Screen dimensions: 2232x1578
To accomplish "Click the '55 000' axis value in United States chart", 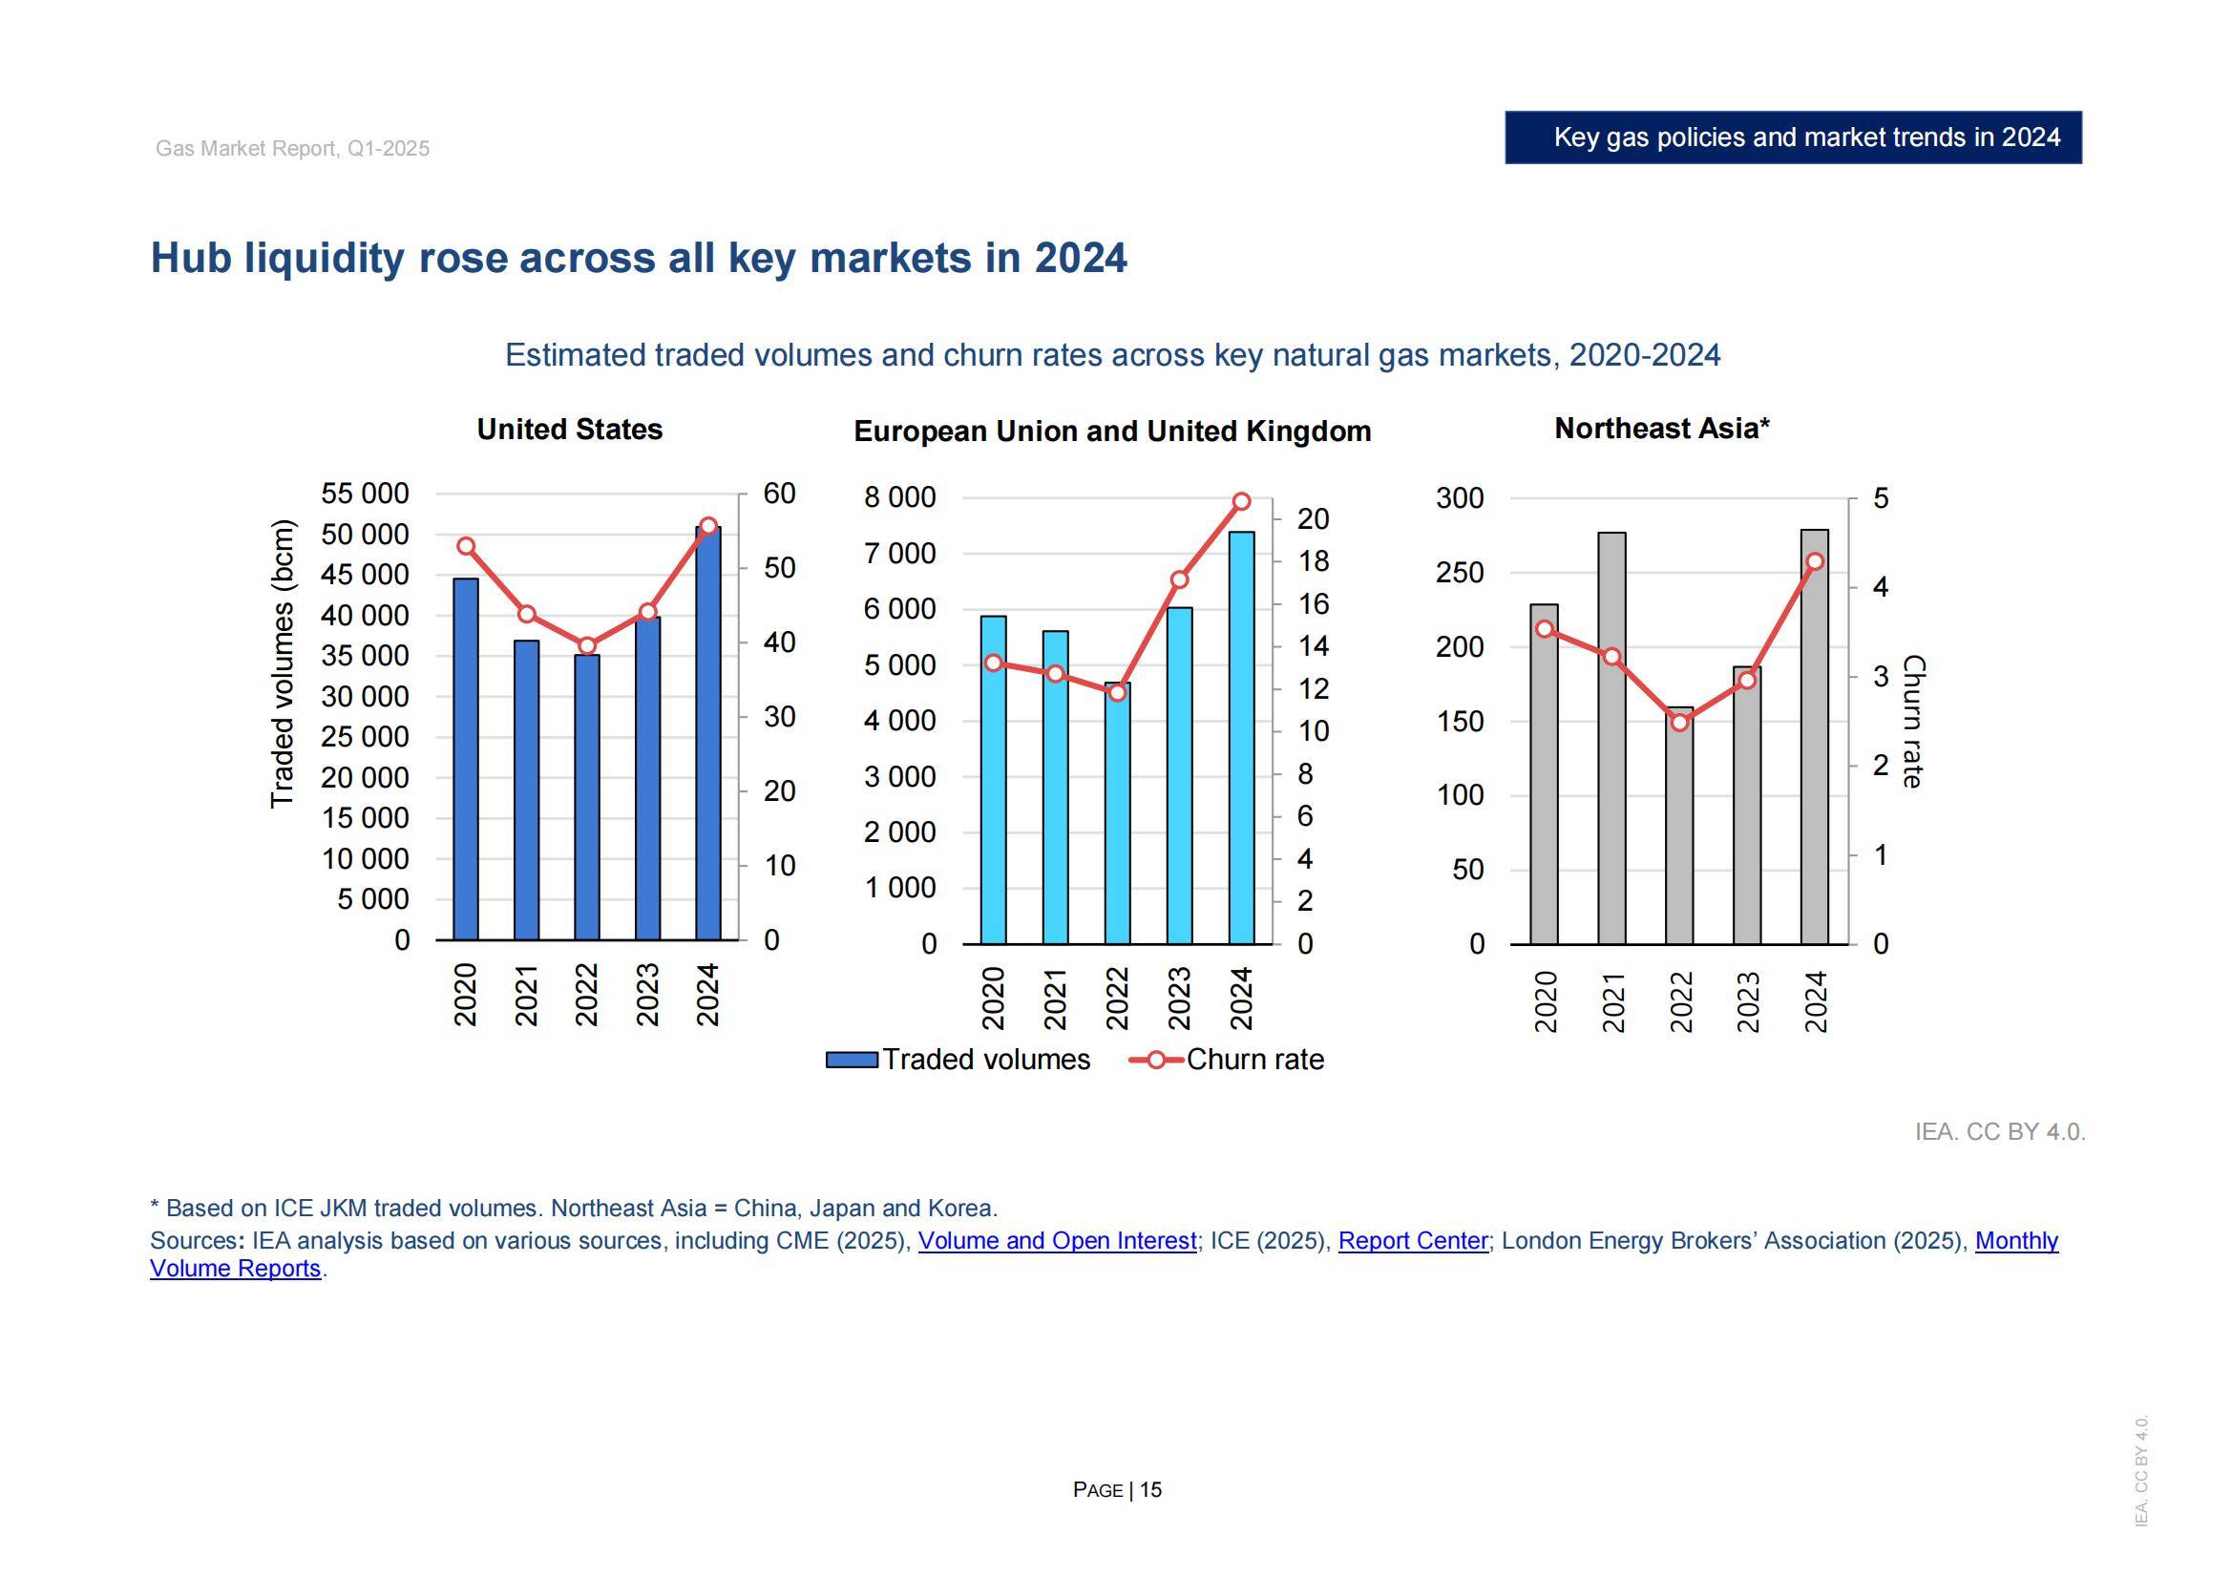I will (365, 494).
